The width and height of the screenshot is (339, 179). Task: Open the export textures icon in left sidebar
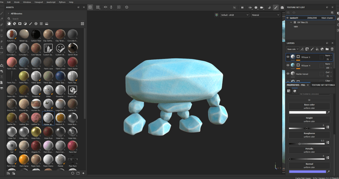(2, 65)
